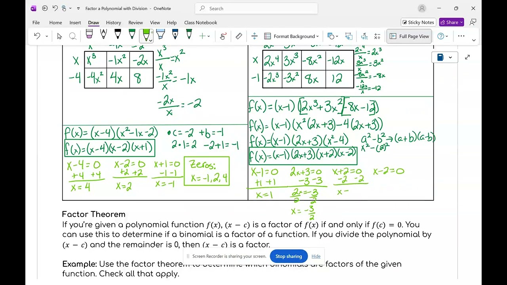The width and height of the screenshot is (507, 285).
Task: Click the Shapes icon
Action: 331,36
